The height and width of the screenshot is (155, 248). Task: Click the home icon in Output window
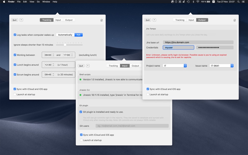tap(235, 20)
